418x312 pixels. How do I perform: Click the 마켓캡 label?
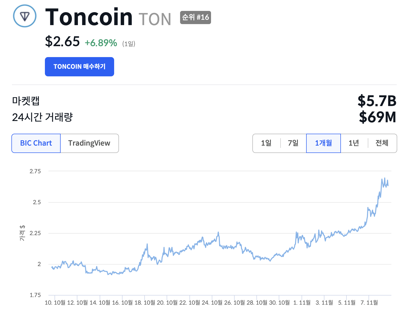click(26, 101)
